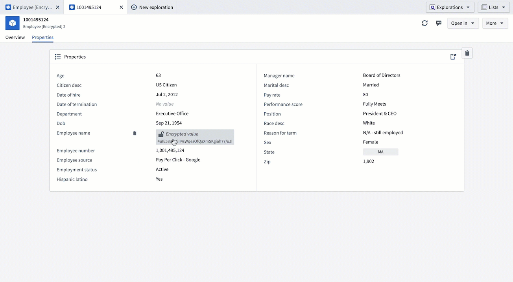This screenshot has width=513, height=282.
Task: Click the Zip value 1,902
Action: coord(369,161)
